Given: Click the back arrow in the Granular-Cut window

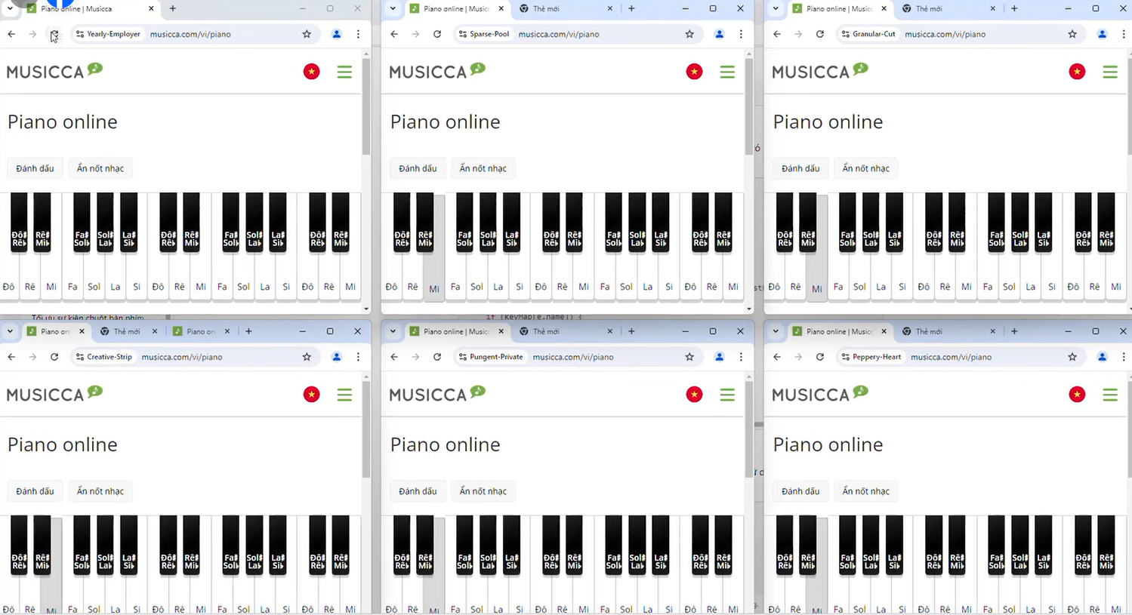Looking at the screenshot, I should coord(777,34).
